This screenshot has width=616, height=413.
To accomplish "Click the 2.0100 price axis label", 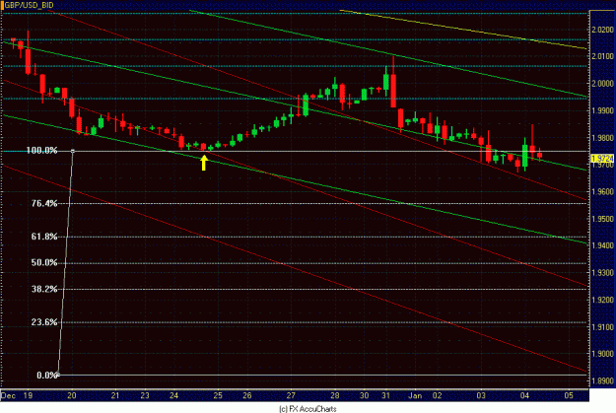I will [602, 56].
